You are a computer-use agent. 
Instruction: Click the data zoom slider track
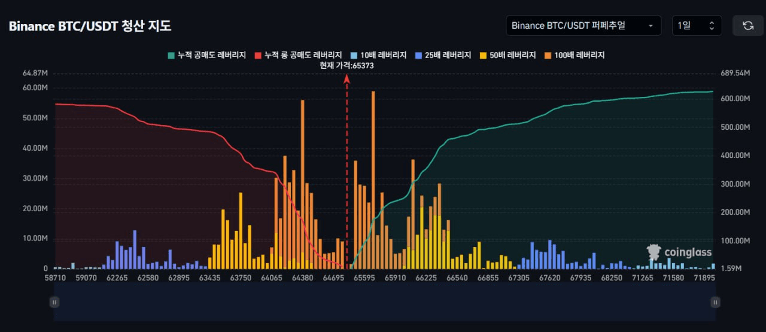[x=384, y=301]
